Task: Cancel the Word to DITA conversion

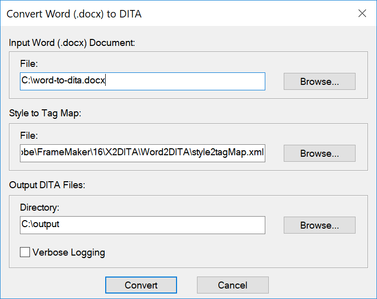Action: pyautogui.click(x=232, y=285)
